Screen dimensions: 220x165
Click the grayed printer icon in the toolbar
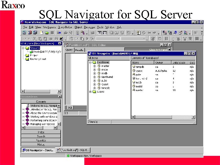click(66, 33)
